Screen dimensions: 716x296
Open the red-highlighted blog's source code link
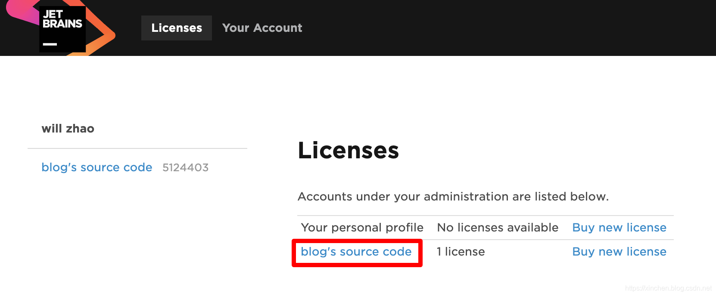(356, 252)
